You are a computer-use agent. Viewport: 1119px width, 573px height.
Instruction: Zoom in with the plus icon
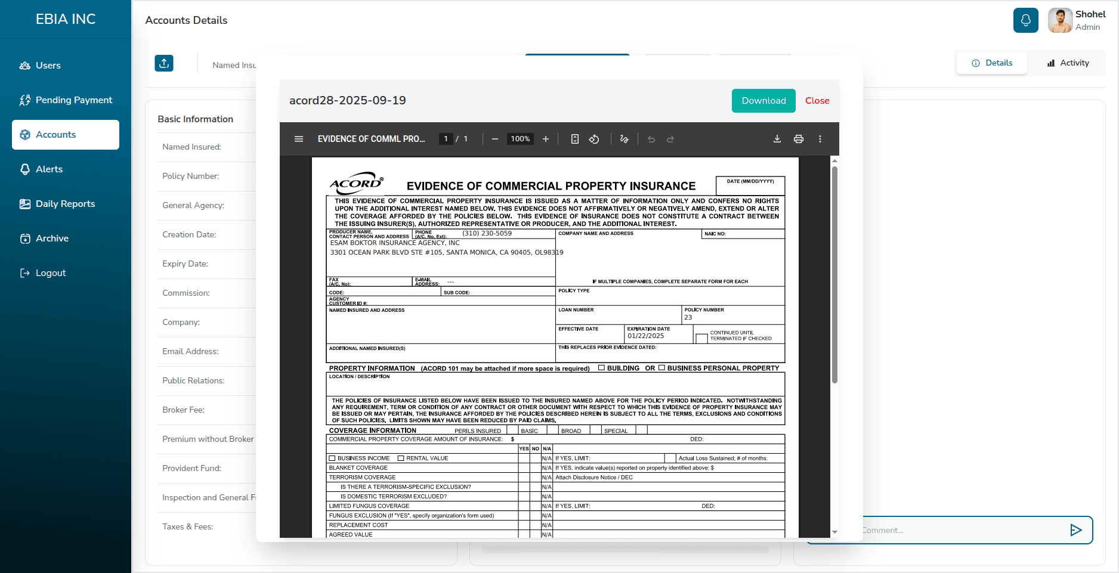[x=545, y=139]
